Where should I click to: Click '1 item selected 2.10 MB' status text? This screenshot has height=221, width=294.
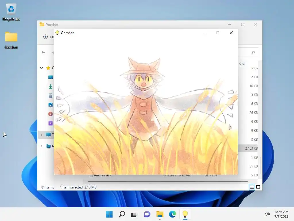[x=78, y=187]
